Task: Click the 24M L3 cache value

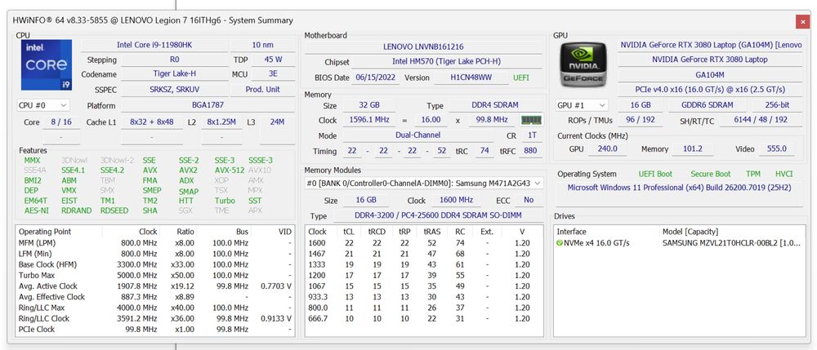Action: (277, 122)
